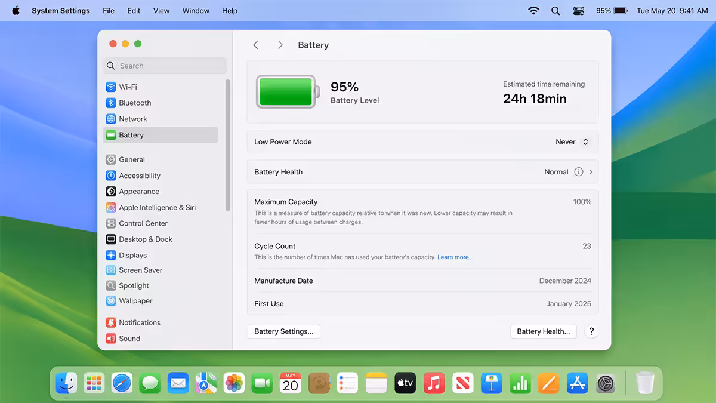Open System Settings gear in Dock

click(606, 383)
